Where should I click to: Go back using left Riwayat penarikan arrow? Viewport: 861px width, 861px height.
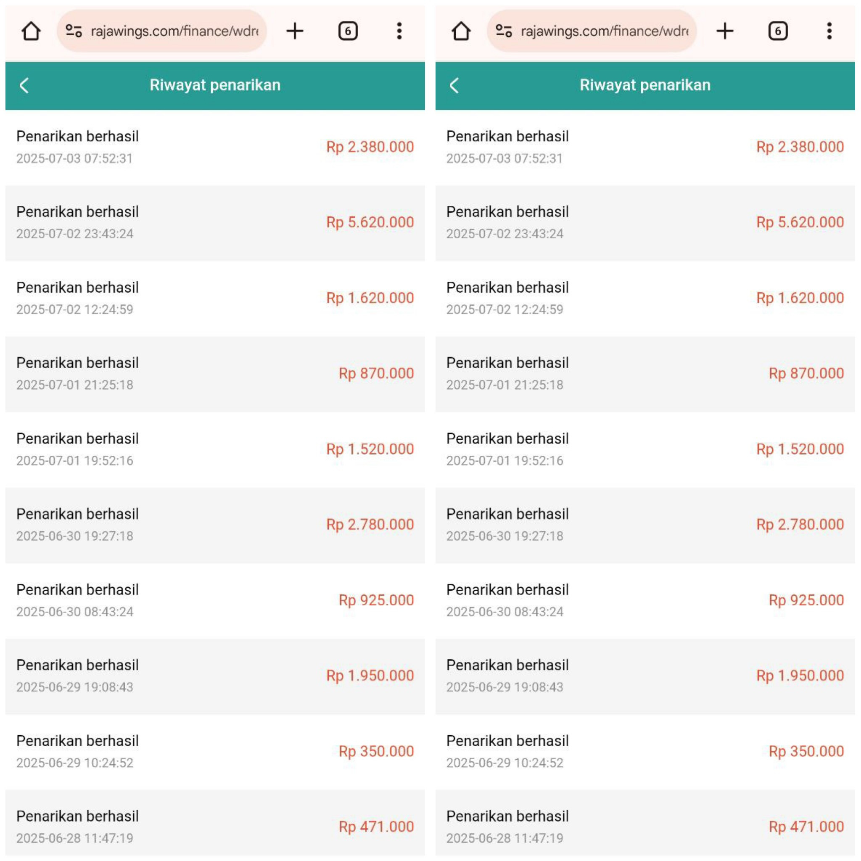[x=24, y=85]
